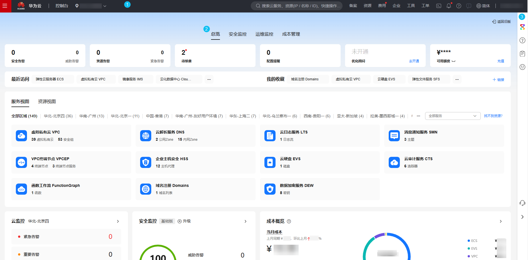528x260 pixels.
Task: Open 控制台 console link
Action: tap(62, 6)
